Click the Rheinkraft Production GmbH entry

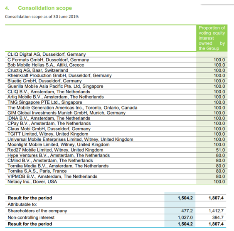(x=59, y=75)
